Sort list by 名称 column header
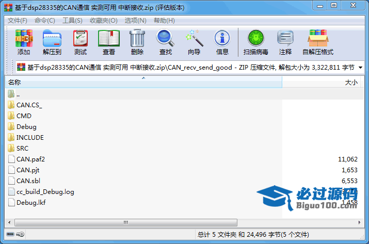Image resolution: width=369 pixels, height=244 pixels. click(14, 83)
